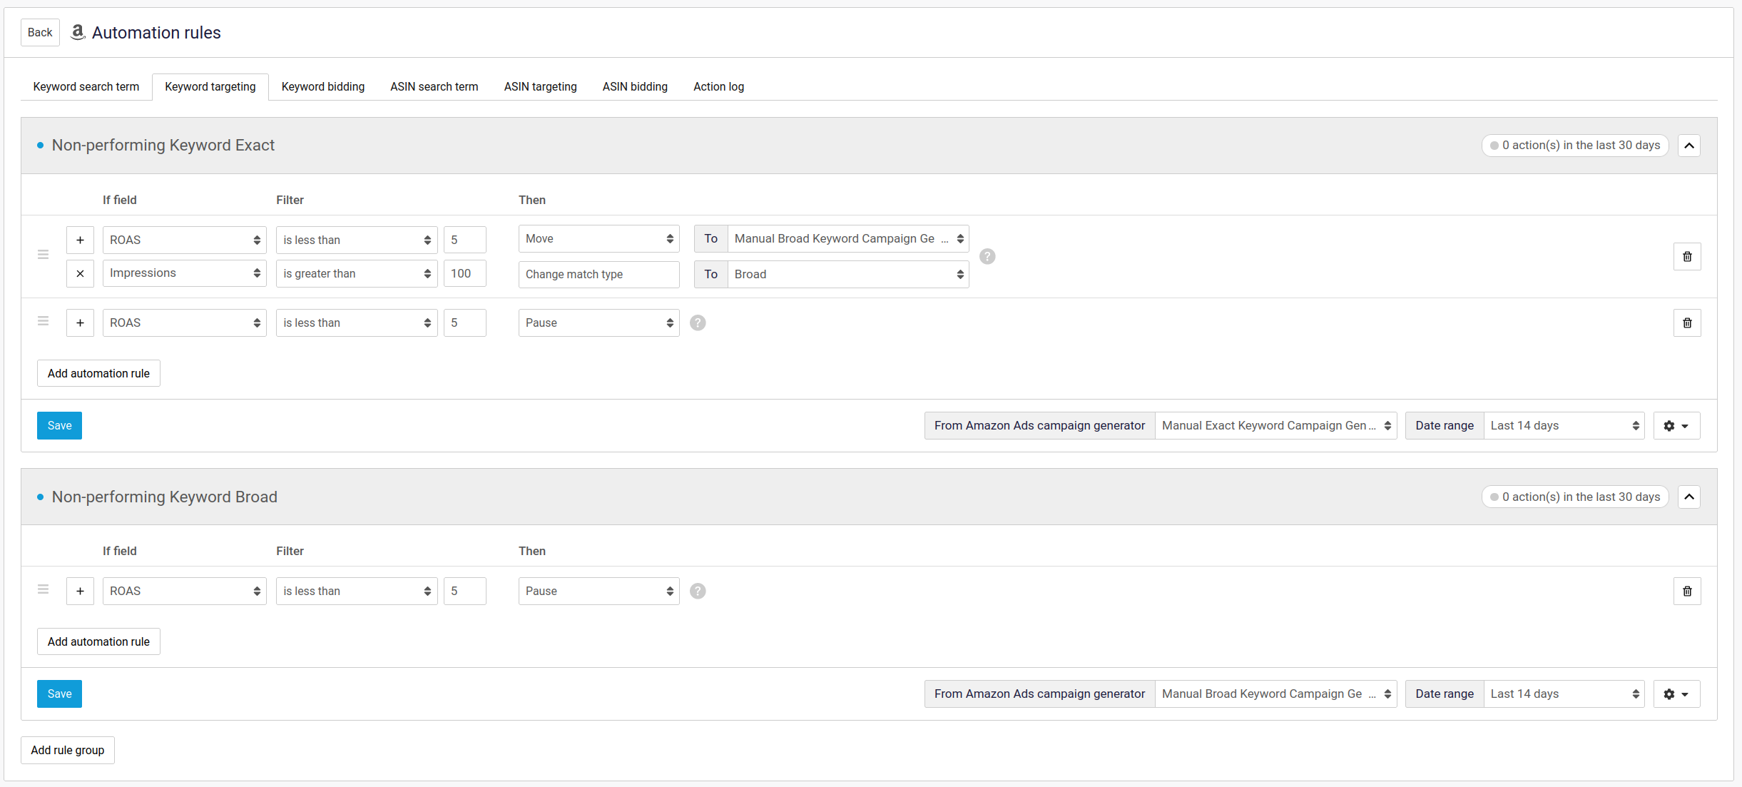Click the Impressions value field showing 100
Viewport: 1742px width, 787px height.
(x=464, y=273)
